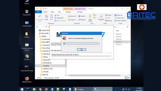Open Command Prompt desktop shortcut
Screen dimensions: 161x91
27,69
